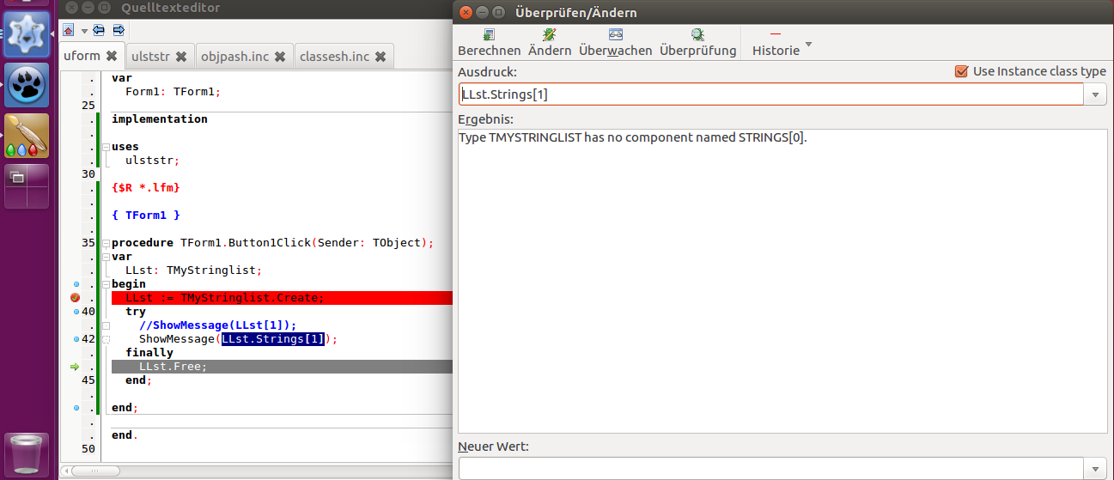This screenshot has width=1114, height=480.
Task: Toggle the red breakpoint on LLst Create line
Action: (x=76, y=298)
